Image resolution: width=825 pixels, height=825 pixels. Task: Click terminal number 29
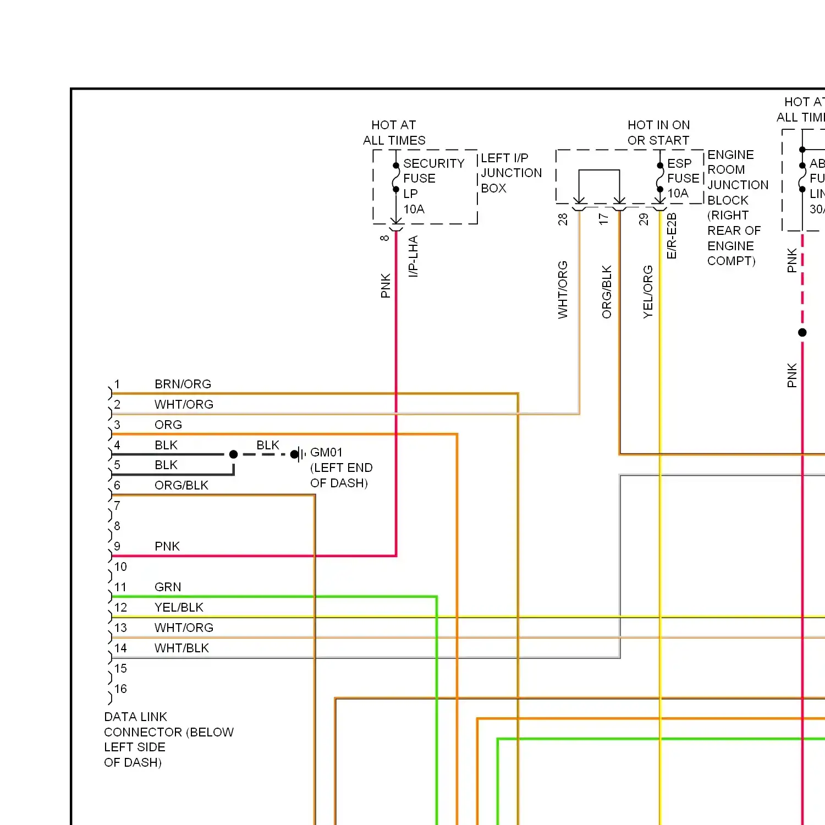643,219
